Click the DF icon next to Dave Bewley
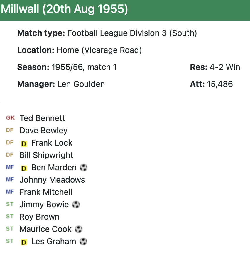The height and width of the screenshot is (253, 250). pyautogui.click(x=10, y=130)
